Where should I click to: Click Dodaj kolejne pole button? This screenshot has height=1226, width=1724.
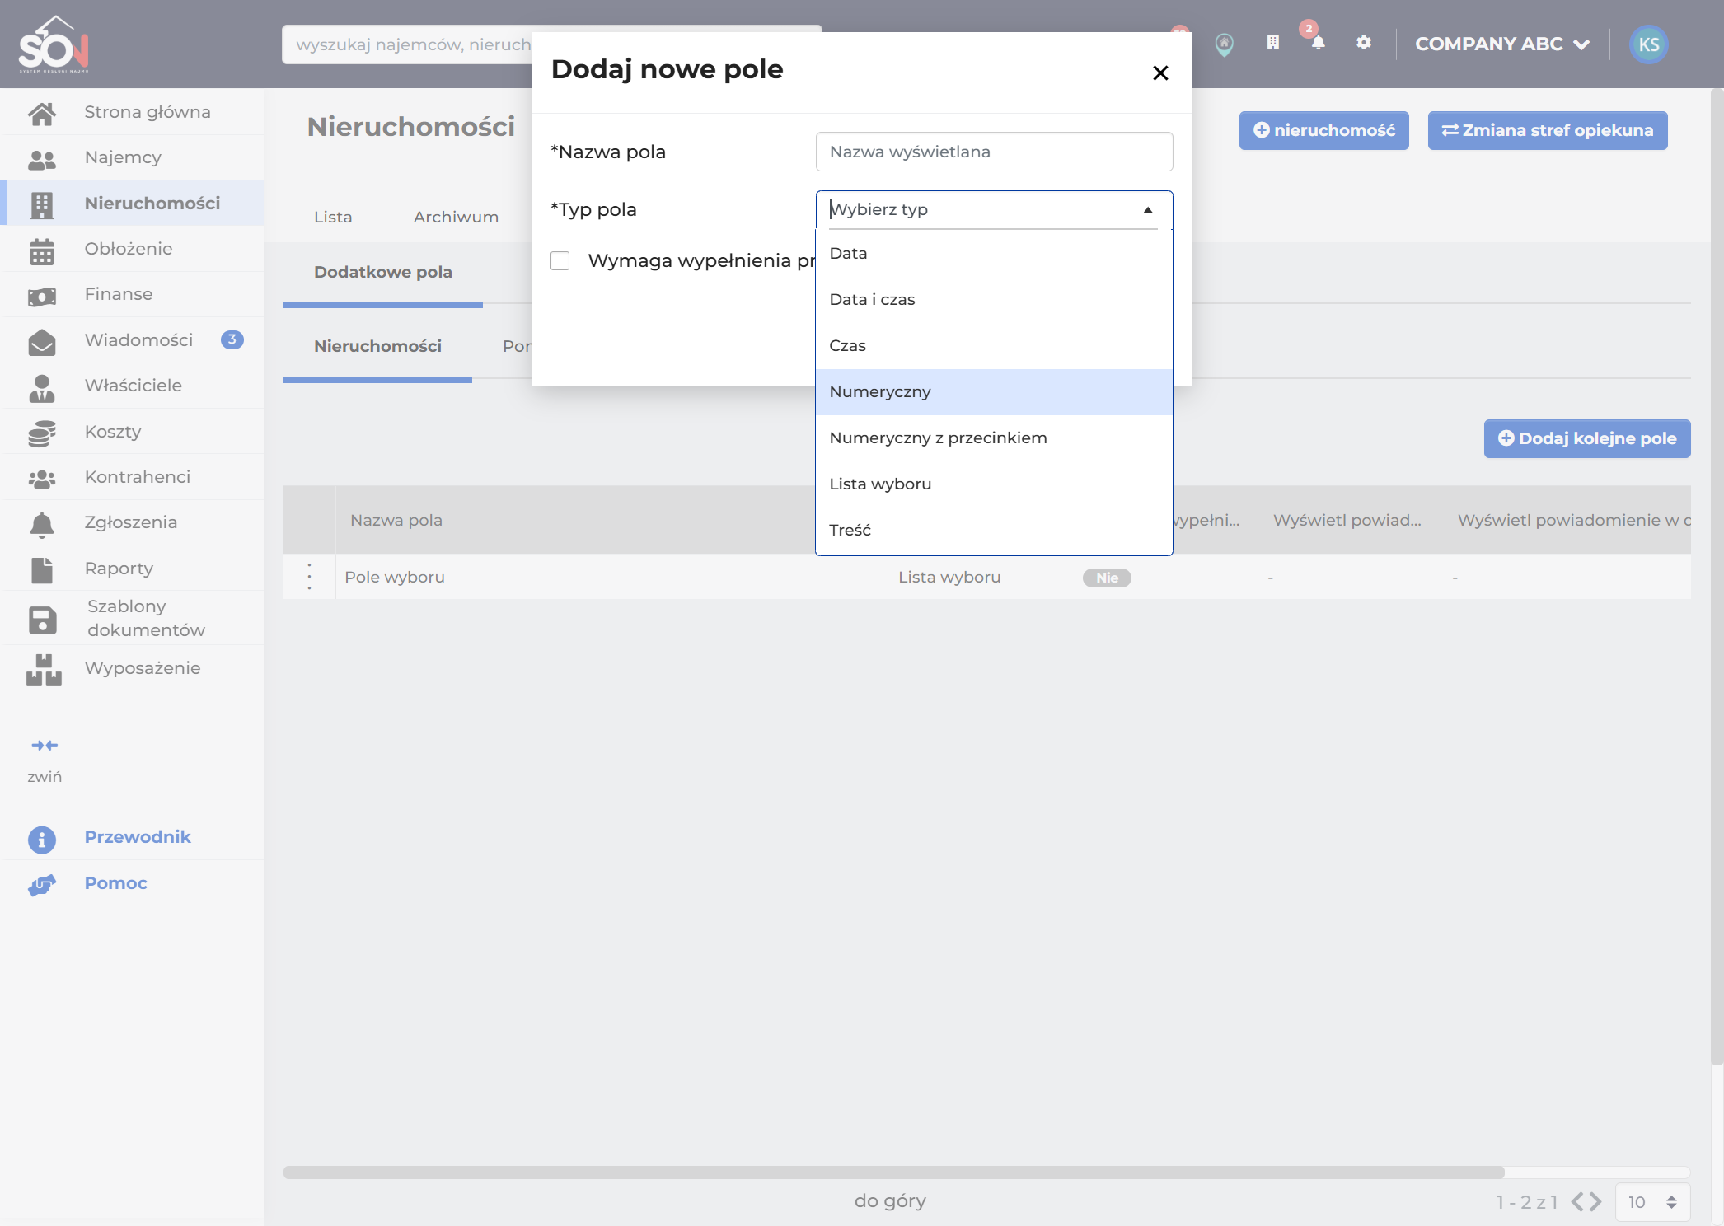pyautogui.click(x=1587, y=438)
